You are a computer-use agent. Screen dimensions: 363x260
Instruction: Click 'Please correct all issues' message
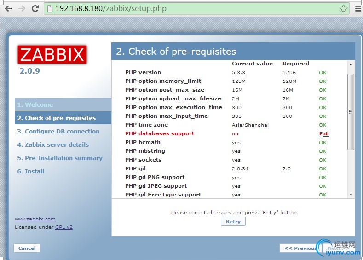coord(233,212)
